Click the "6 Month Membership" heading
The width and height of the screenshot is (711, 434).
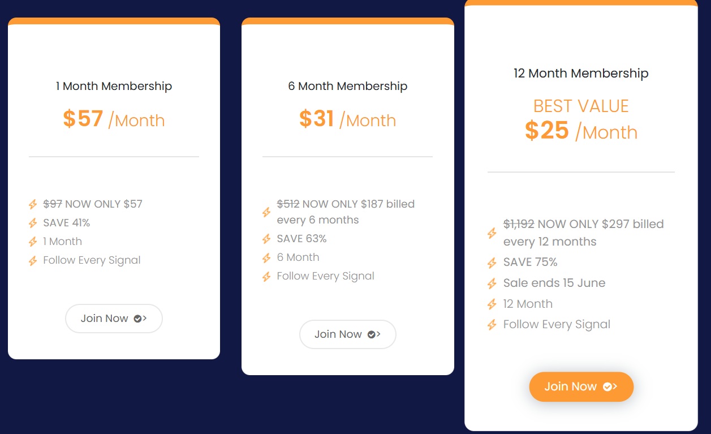pyautogui.click(x=347, y=87)
